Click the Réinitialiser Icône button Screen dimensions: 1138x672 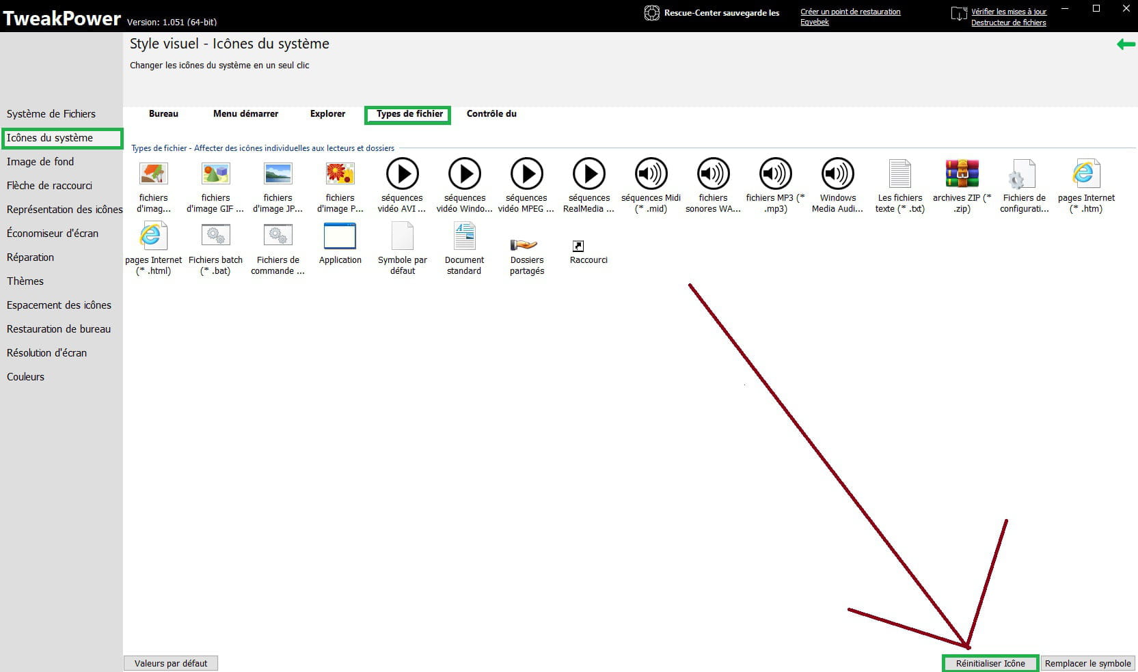990,663
